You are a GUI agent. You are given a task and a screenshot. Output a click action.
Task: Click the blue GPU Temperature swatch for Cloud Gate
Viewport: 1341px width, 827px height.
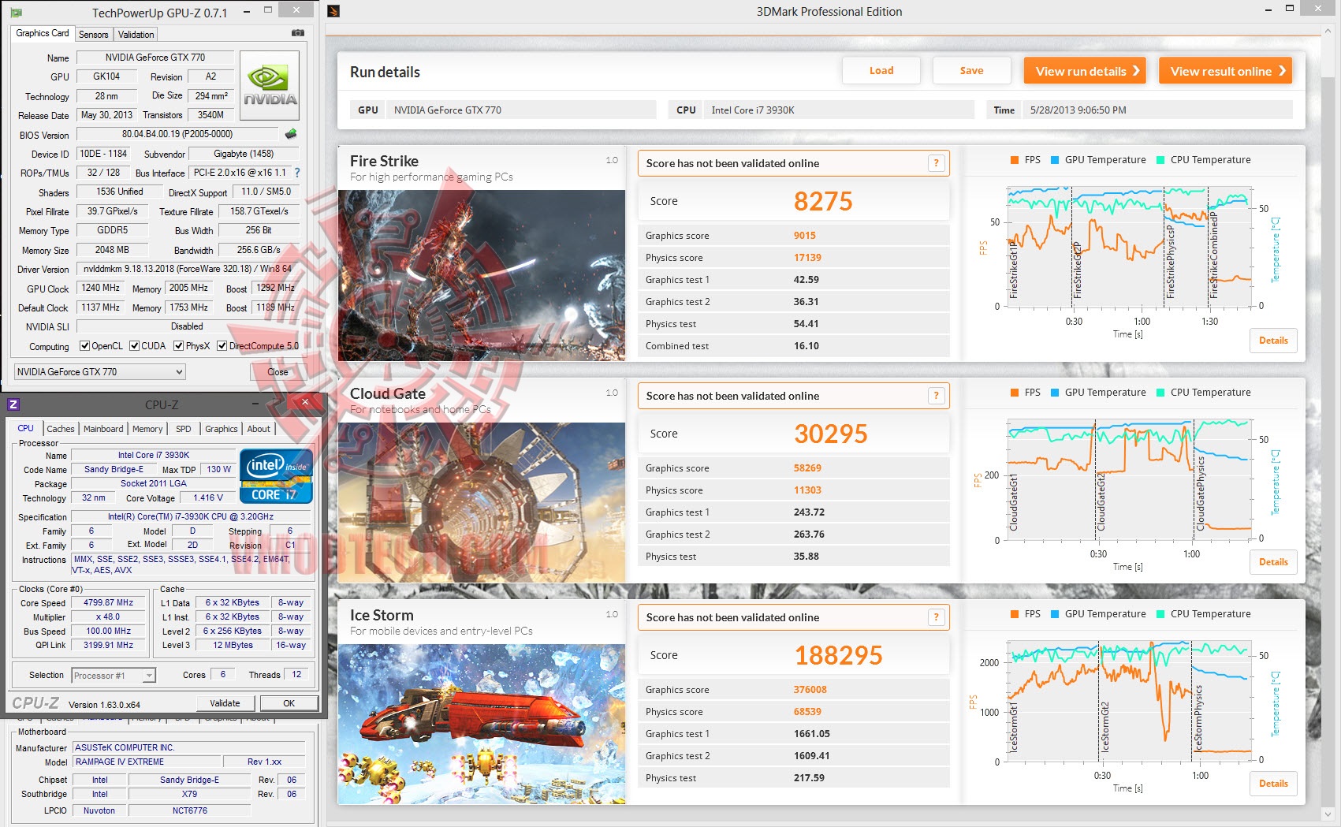tap(1055, 393)
